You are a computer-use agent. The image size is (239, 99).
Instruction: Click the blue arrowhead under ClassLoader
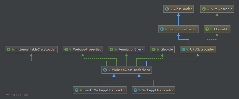coord(178,14)
